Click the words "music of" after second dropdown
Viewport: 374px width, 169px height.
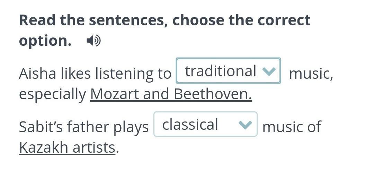(x=292, y=127)
